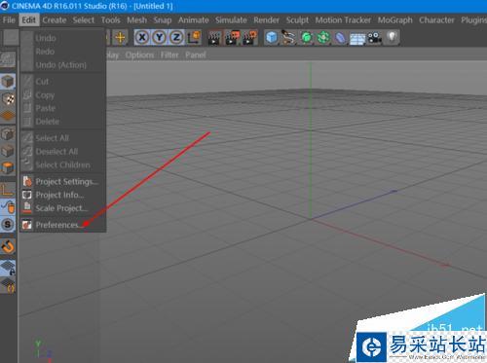Image resolution: width=487 pixels, height=363 pixels.
Task: Open the Tools menu
Action: [x=111, y=20]
